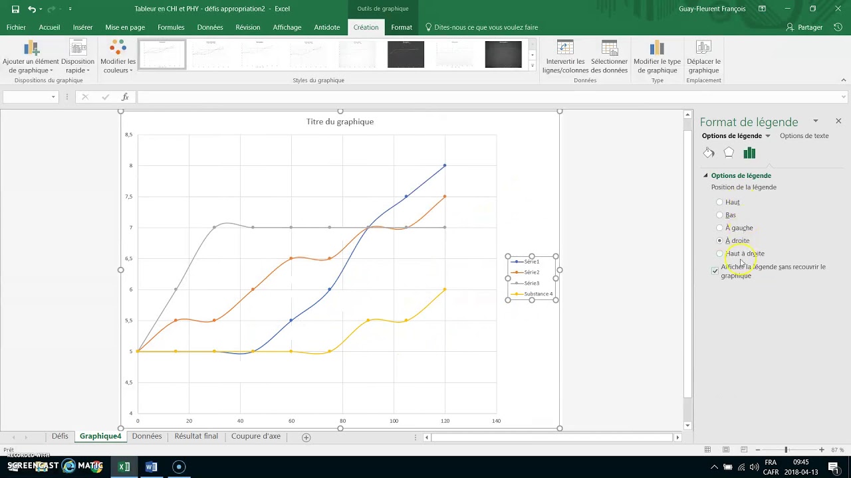Click the Substance 4 legend entry
The image size is (851, 478).
532,293
